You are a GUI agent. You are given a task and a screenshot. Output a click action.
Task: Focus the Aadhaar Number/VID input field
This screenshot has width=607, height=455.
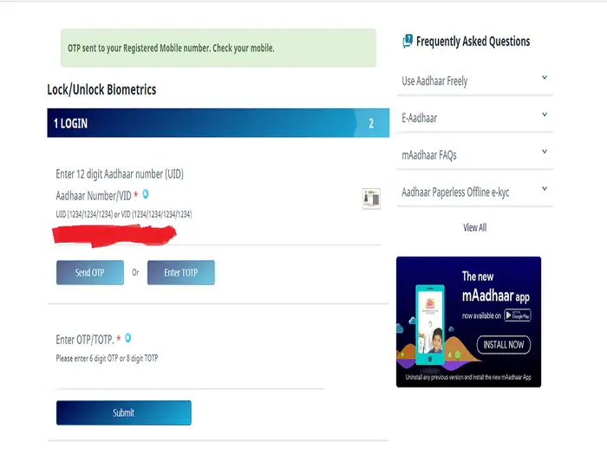(x=218, y=234)
